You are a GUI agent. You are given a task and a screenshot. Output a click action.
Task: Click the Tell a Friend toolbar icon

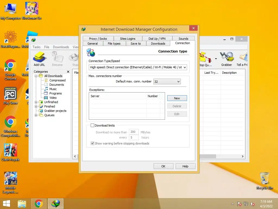tap(242, 59)
